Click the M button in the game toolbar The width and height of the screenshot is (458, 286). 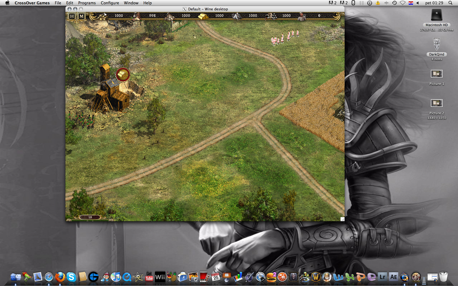[82, 16]
